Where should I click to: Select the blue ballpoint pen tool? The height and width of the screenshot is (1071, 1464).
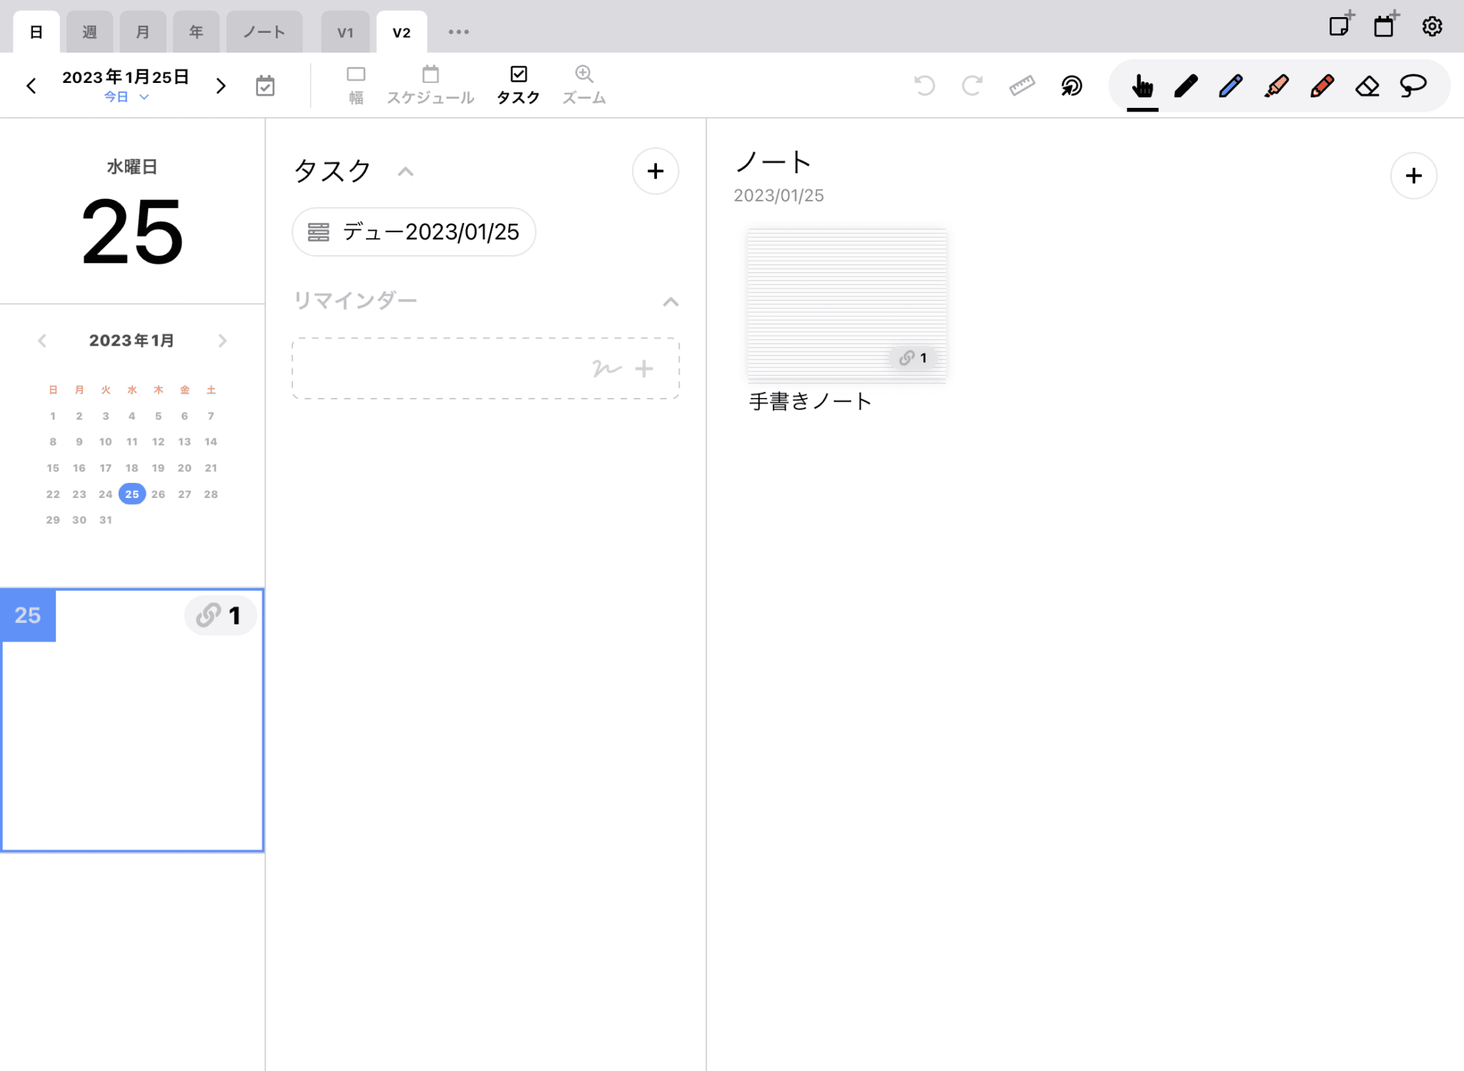1231,85
